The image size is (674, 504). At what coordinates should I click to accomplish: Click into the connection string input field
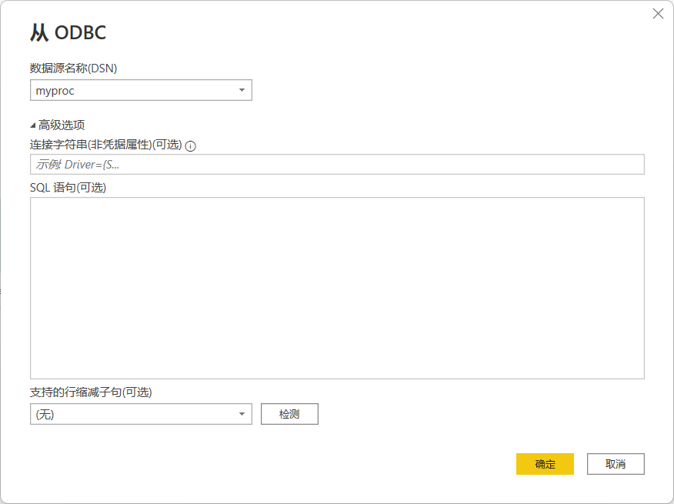coord(337,165)
